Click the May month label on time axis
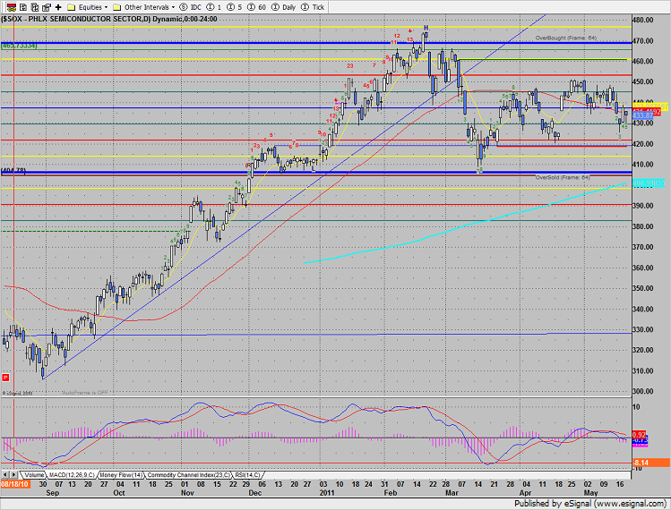The height and width of the screenshot is (510, 671). 590,492
